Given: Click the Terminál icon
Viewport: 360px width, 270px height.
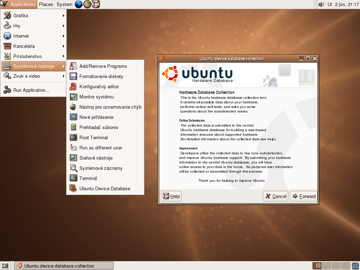Looking at the screenshot, I should [73, 178].
